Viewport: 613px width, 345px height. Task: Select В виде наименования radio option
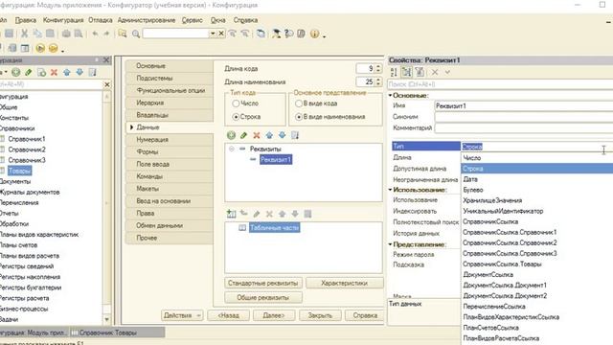coord(299,117)
